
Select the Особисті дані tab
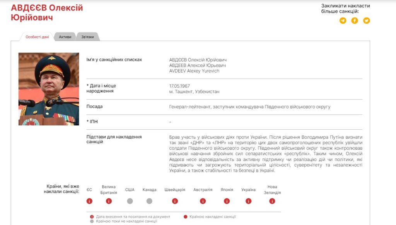pyautogui.click(x=37, y=37)
